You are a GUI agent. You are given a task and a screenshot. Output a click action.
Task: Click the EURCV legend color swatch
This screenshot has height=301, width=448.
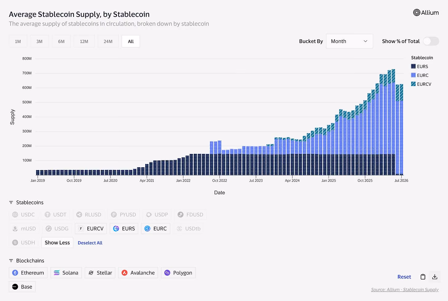pos(413,84)
